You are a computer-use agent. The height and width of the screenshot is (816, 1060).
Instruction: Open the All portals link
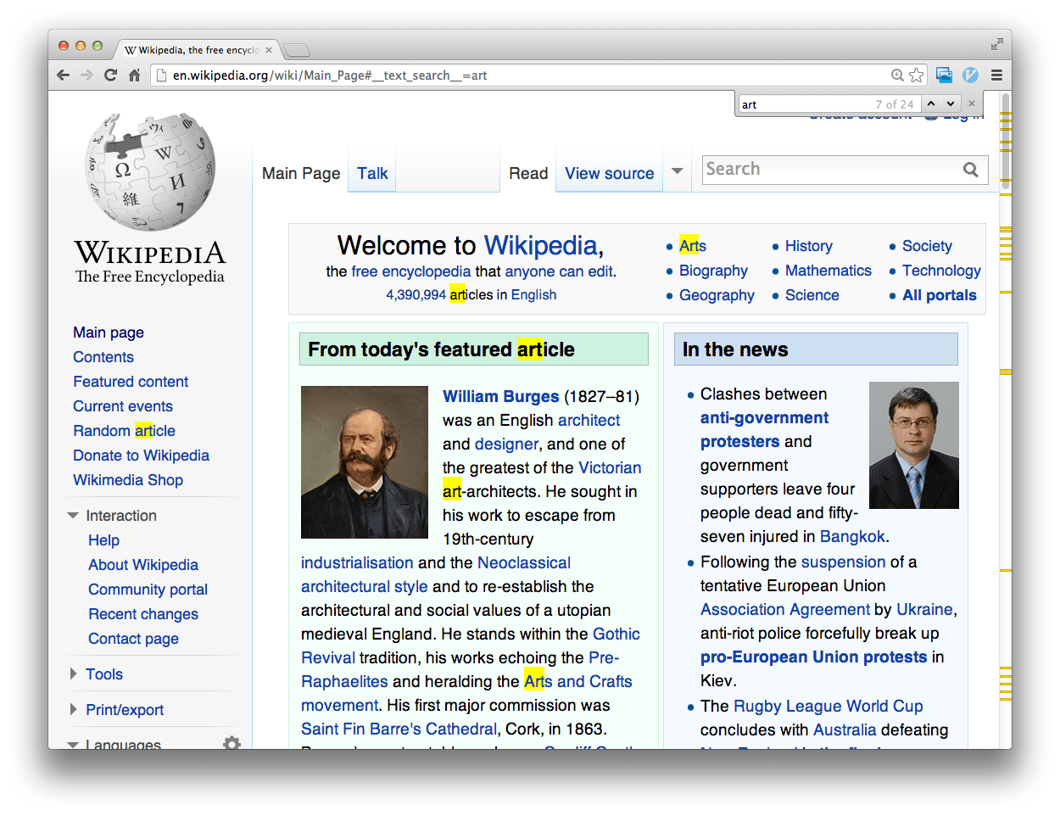tap(940, 295)
